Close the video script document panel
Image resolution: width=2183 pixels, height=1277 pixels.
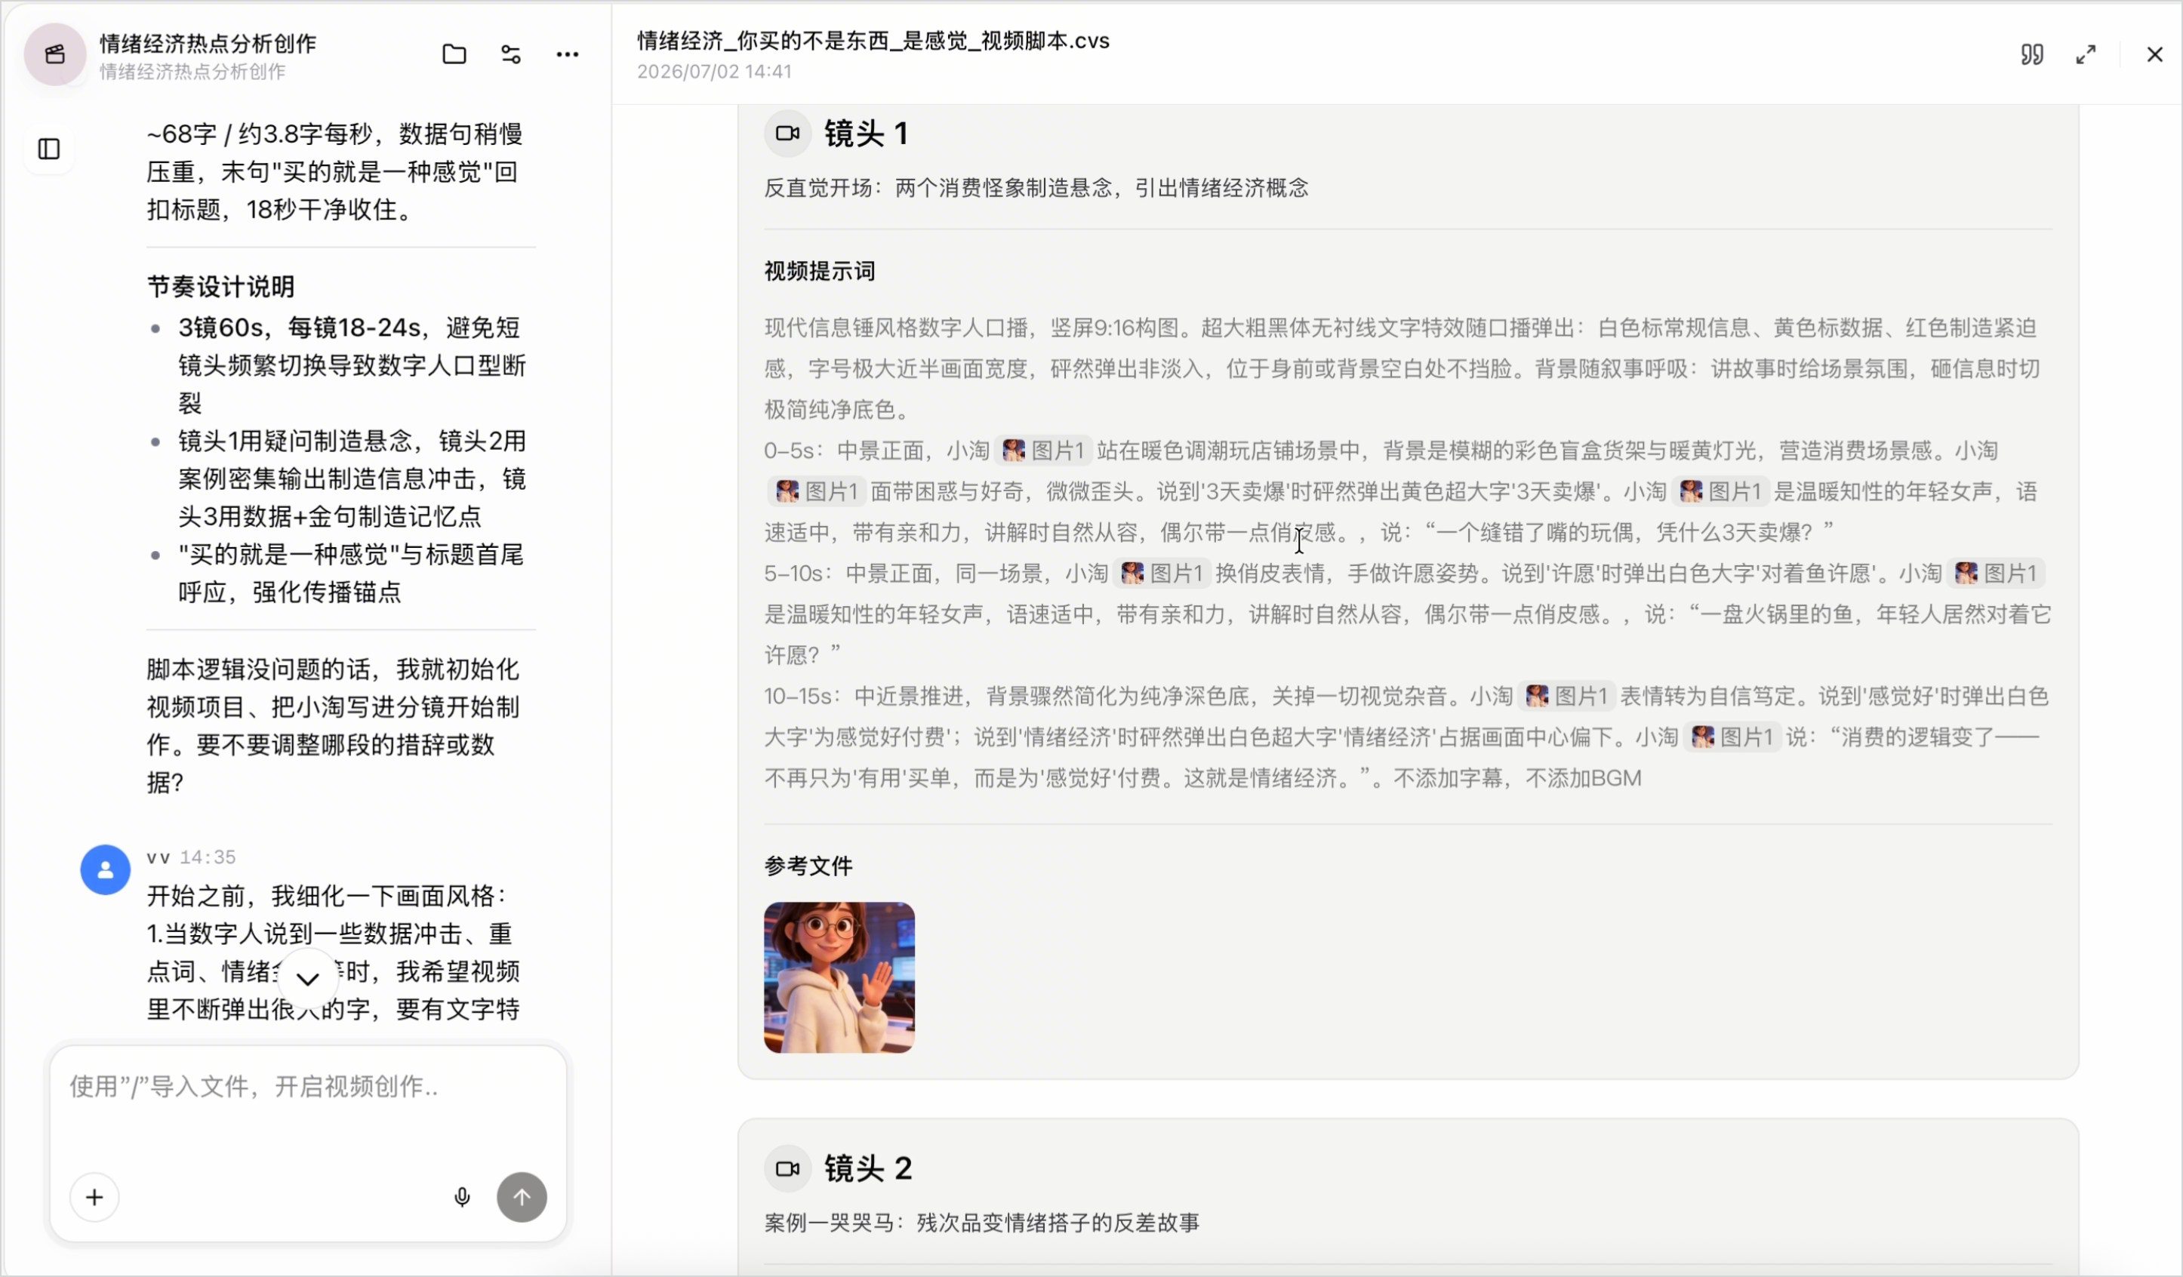point(2155,54)
